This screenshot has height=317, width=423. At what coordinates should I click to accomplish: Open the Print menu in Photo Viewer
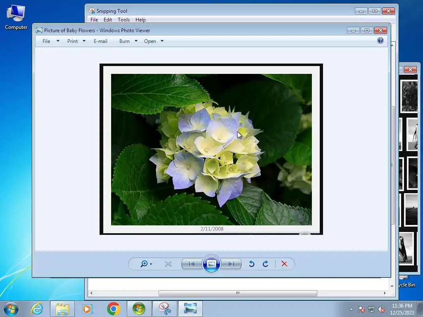72,41
